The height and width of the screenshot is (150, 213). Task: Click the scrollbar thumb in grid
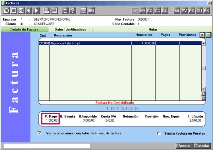pos(203,68)
